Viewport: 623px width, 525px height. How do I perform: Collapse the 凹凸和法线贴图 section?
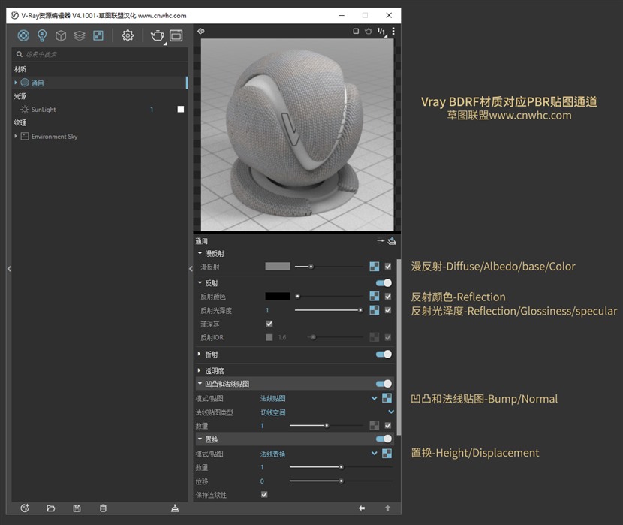pos(200,384)
